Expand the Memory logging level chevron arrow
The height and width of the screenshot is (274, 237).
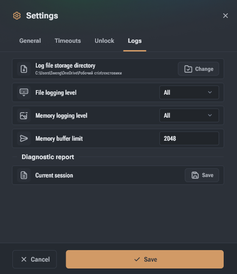(210, 115)
